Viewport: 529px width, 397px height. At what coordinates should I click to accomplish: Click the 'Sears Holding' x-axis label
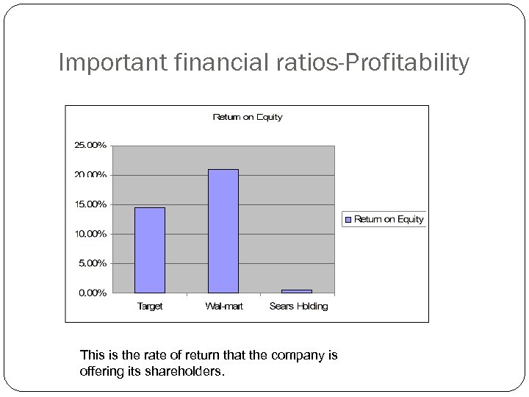tap(298, 306)
